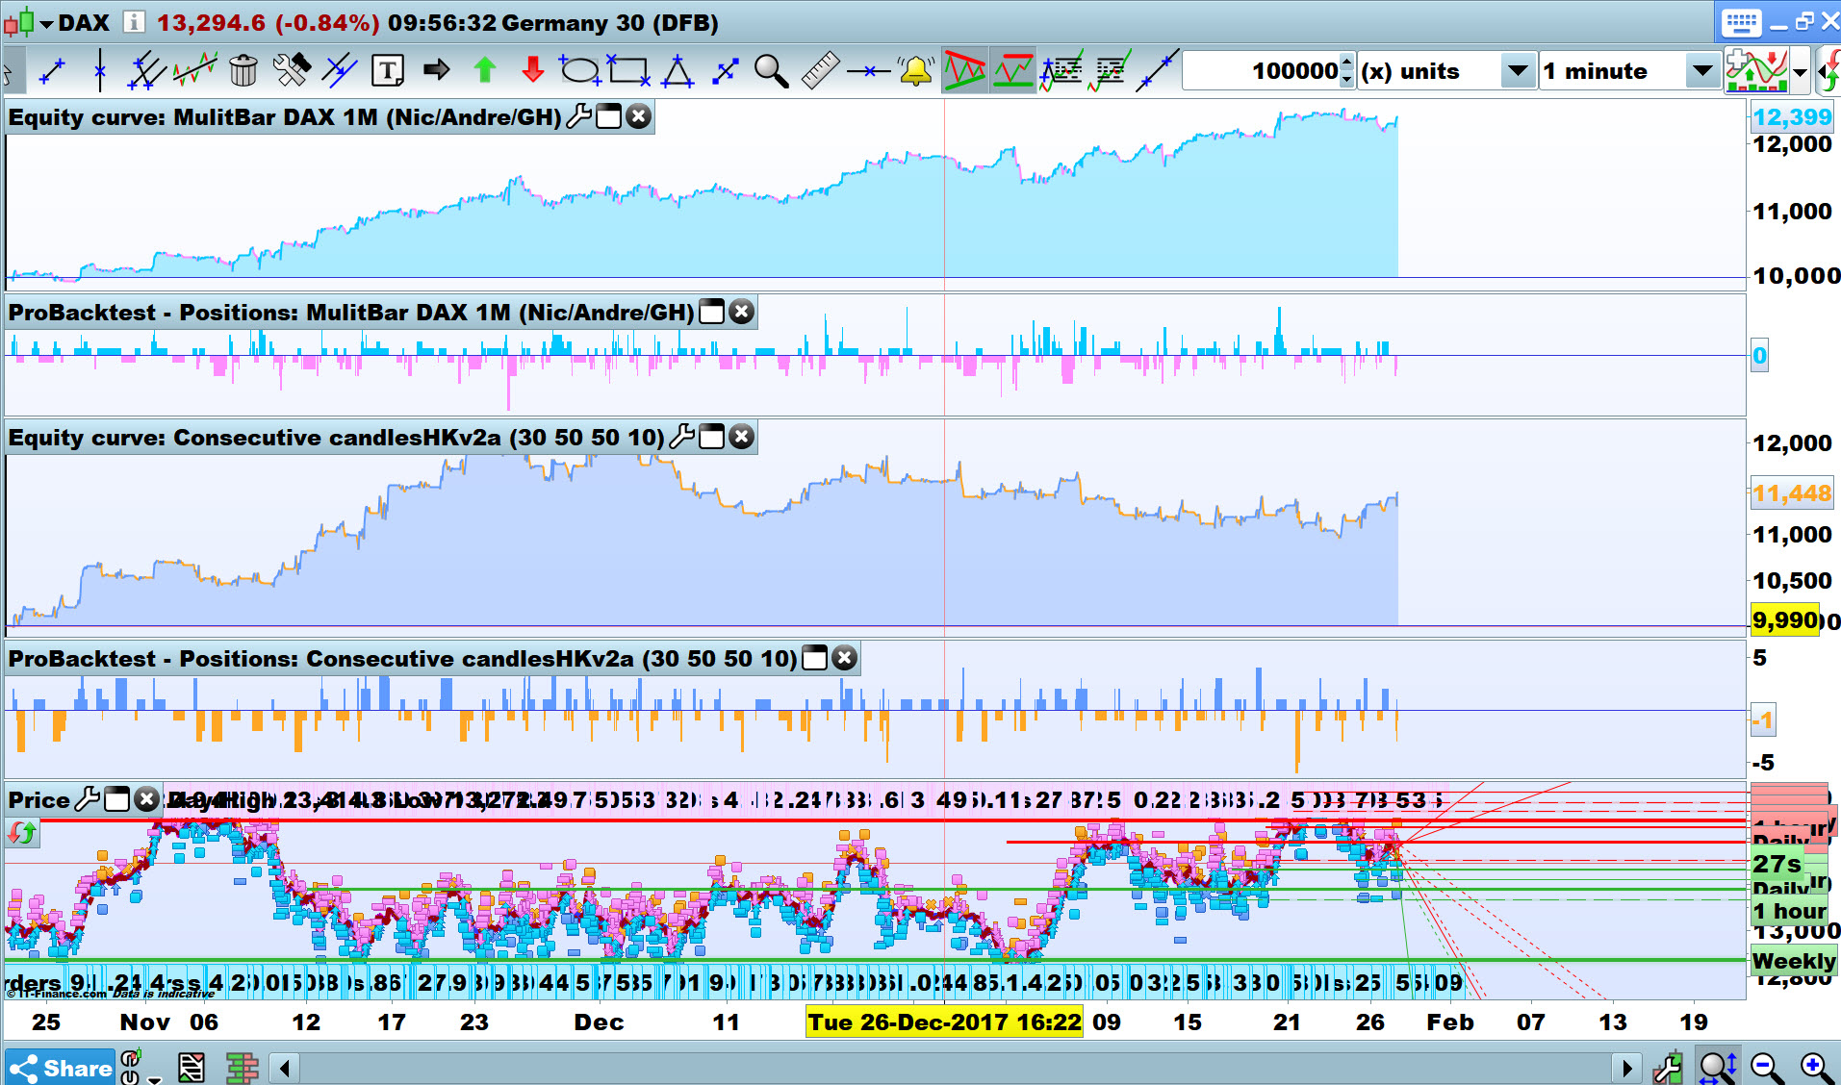Open the Price panel wrench settings
The image size is (1841, 1085).
click(x=87, y=799)
